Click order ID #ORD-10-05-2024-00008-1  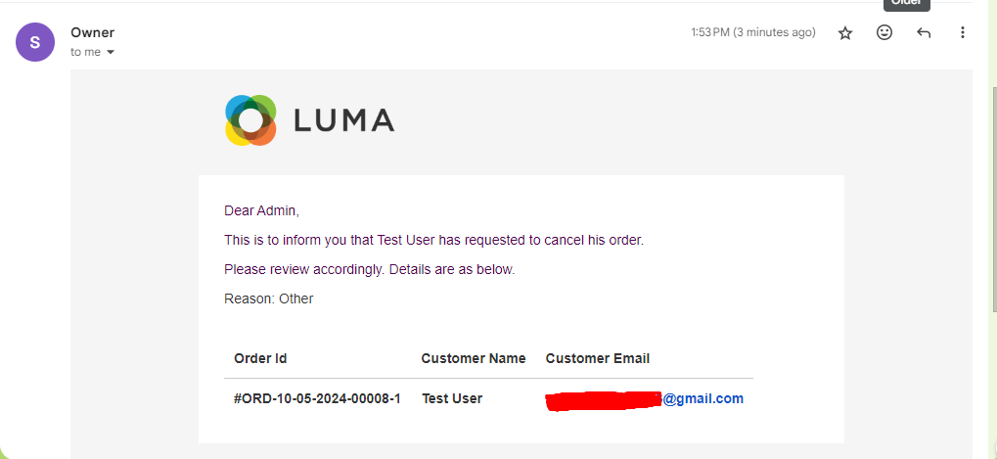(317, 399)
